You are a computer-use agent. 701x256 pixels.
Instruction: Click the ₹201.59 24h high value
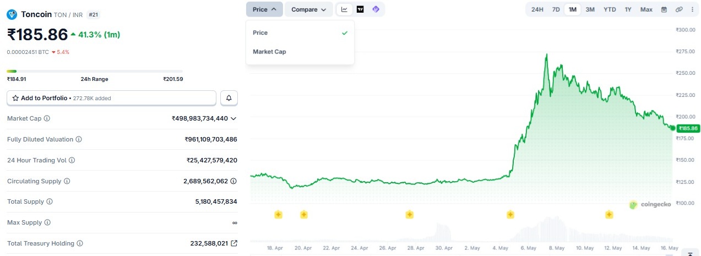(x=173, y=79)
